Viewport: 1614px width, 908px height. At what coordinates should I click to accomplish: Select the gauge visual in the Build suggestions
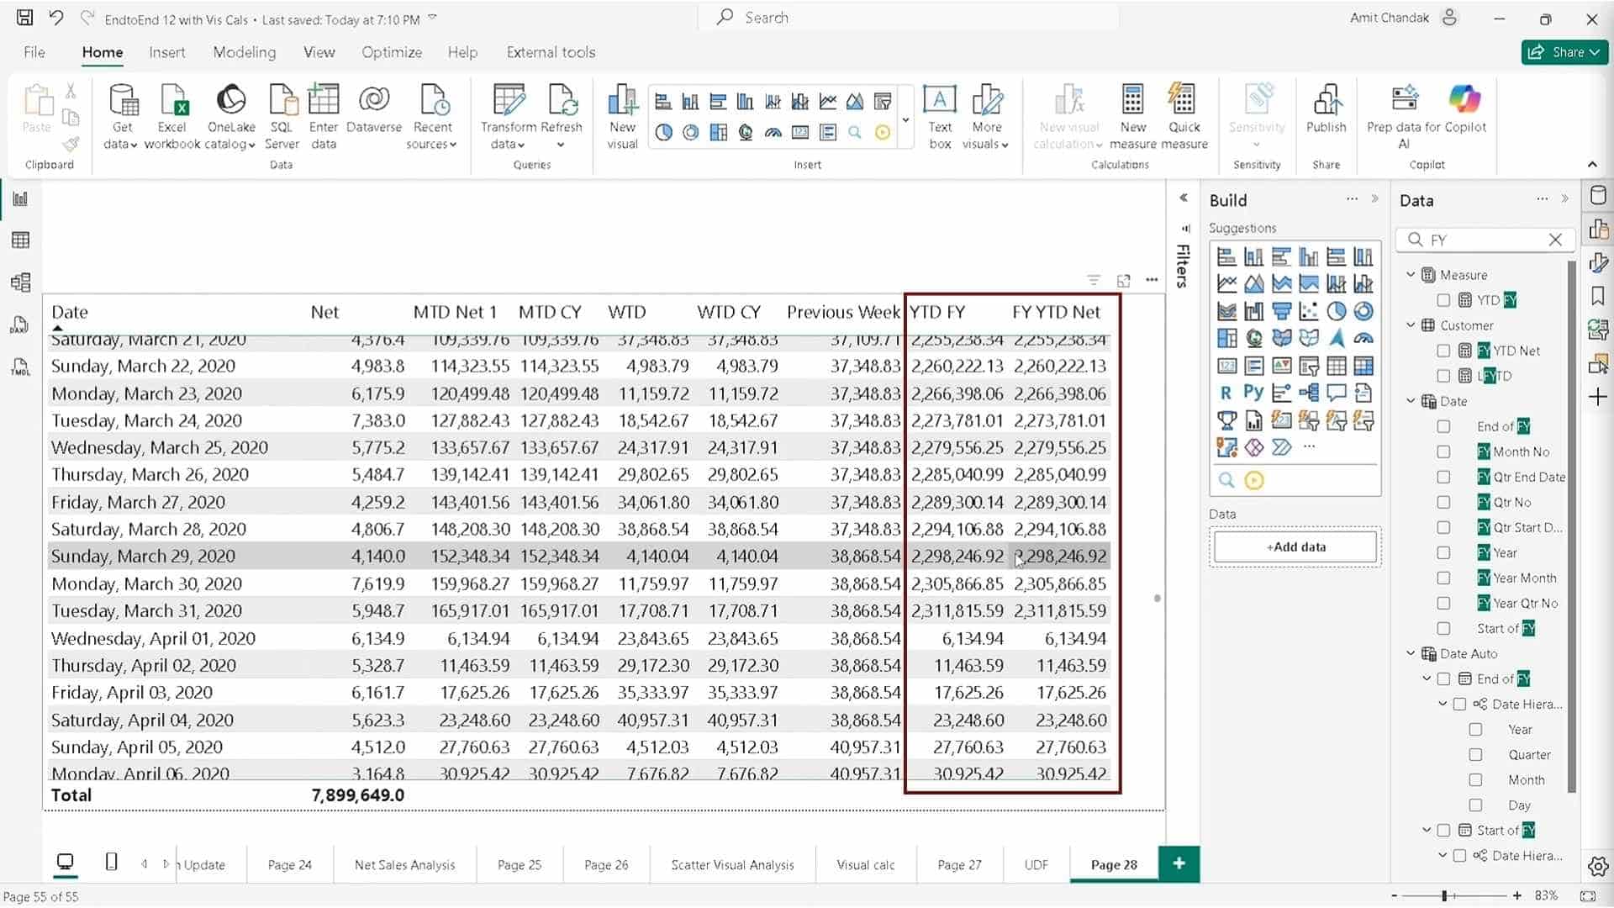[1363, 338]
